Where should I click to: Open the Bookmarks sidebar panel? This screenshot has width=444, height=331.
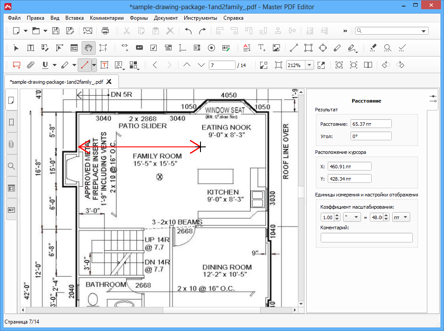(x=11, y=122)
